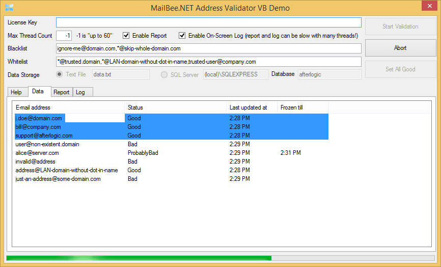The width and height of the screenshot is (441, 267).
Task: Close the Address Validator window
Action: point(429,6)
